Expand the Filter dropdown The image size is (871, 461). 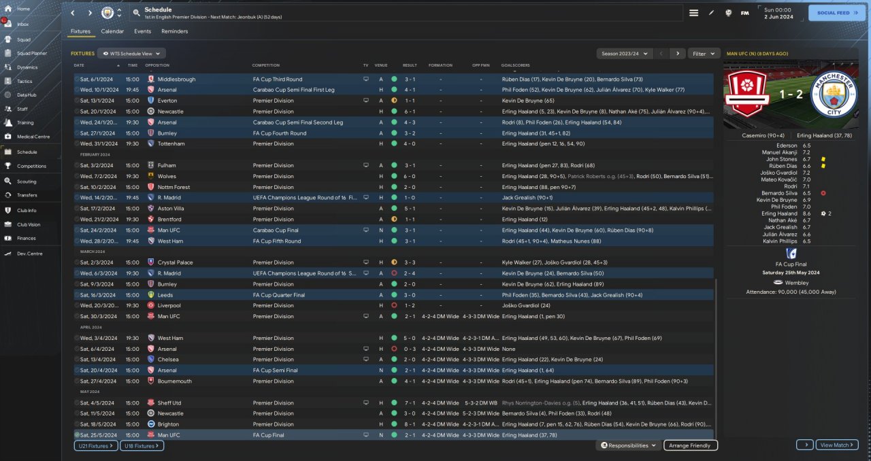(704, 53)
